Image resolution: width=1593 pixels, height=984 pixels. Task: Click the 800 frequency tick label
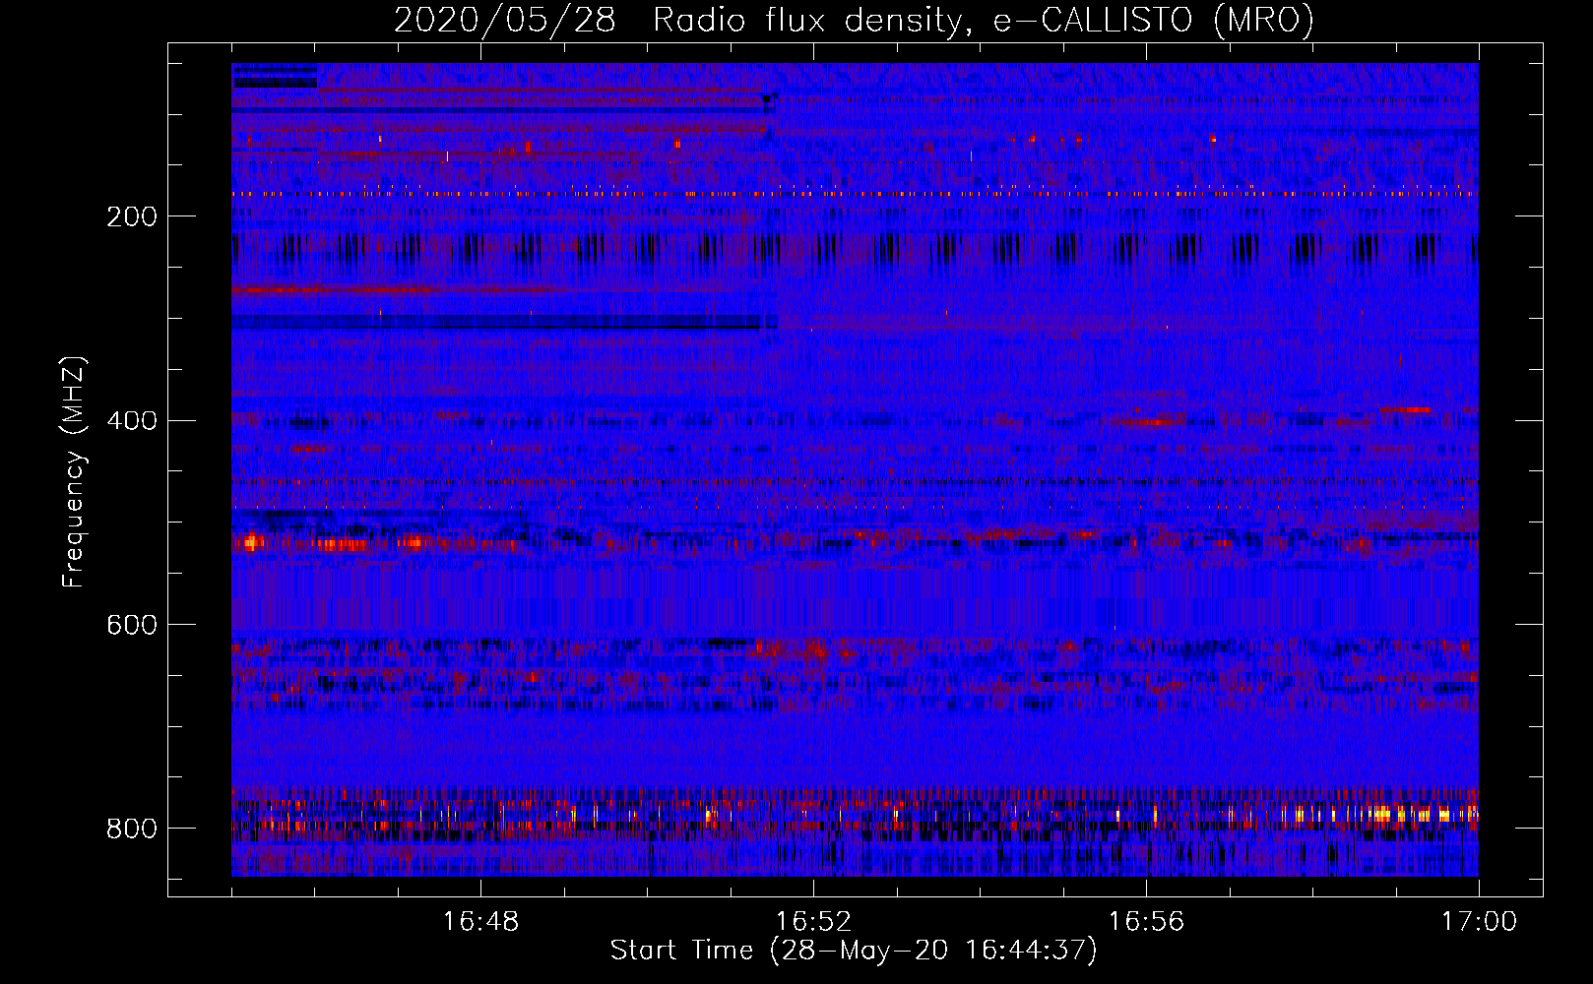[x=131, y=830]
